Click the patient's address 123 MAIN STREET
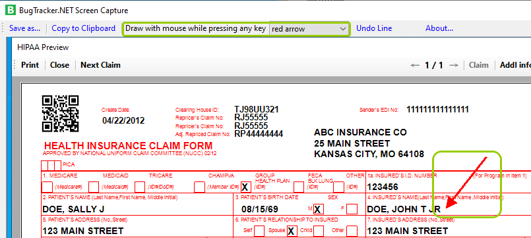Screen dimensions: 531x238 coord(82,231)
